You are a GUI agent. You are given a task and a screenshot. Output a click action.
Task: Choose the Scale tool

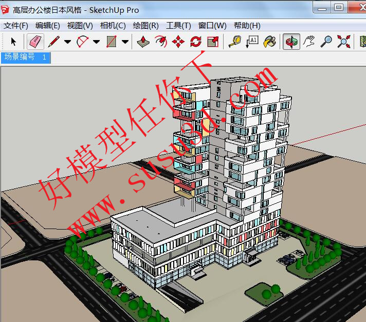click(x=213, y=42)
